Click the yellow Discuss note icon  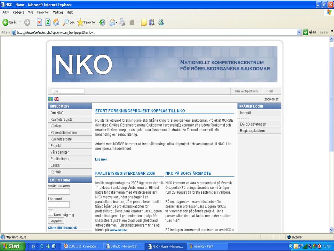(144, 22)
